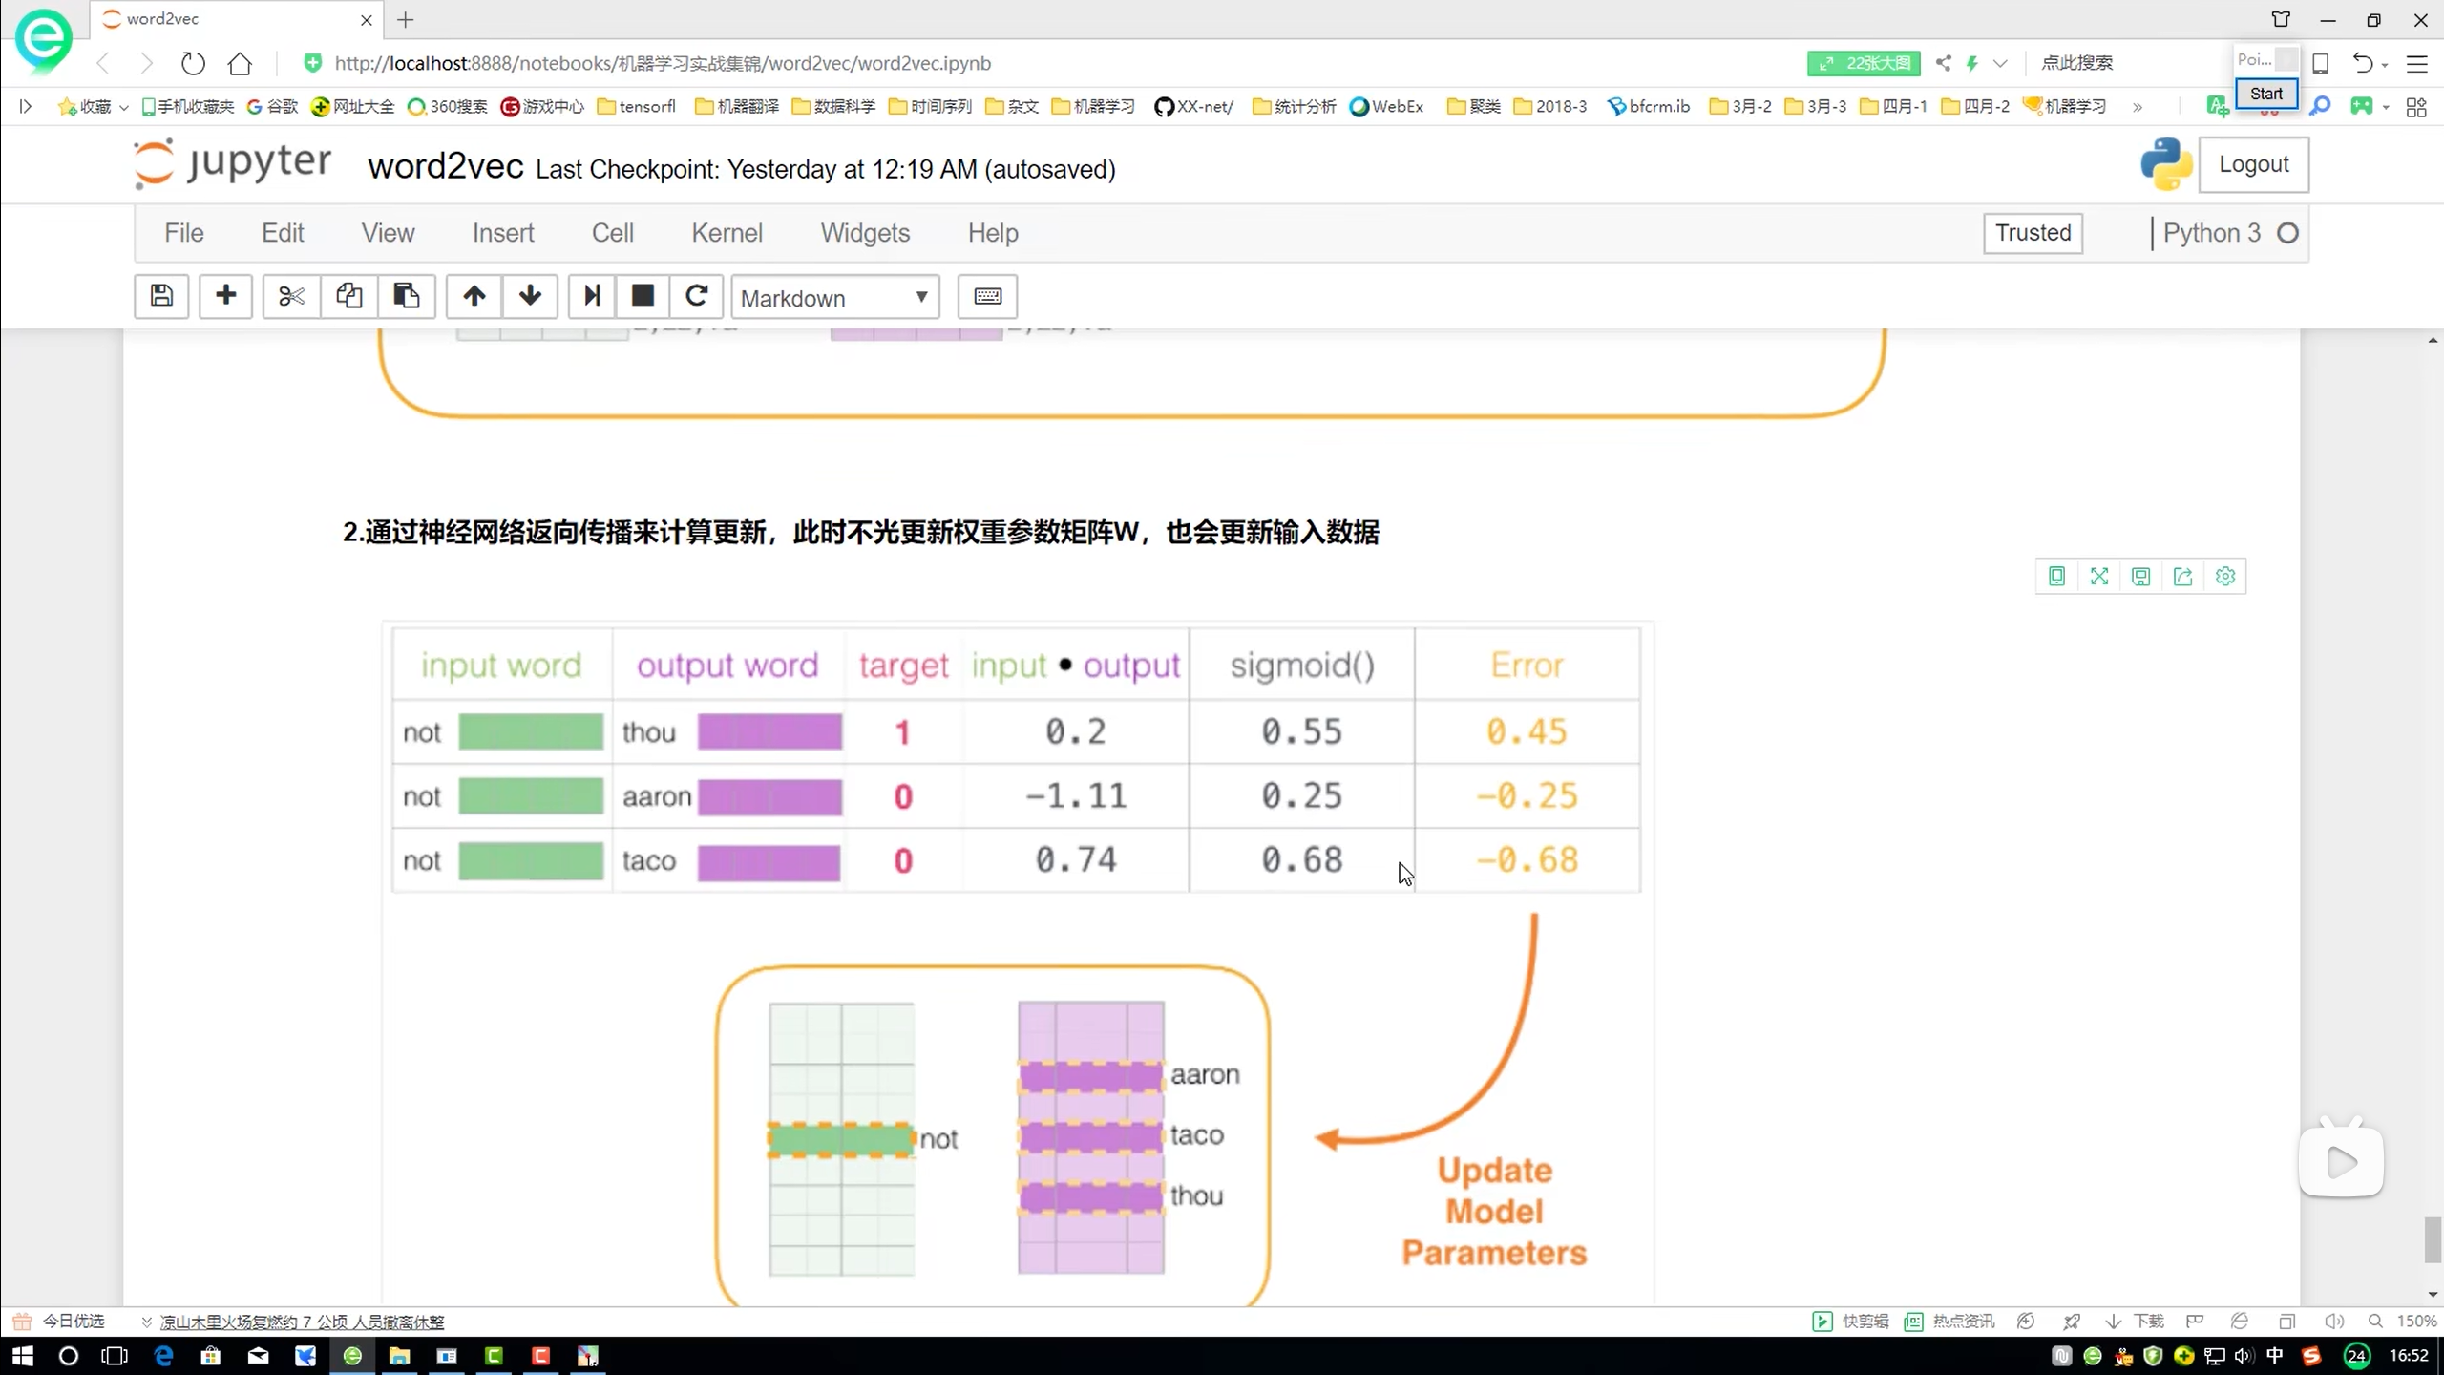The image size is (2444, 1375).
Task: Click the page vertical scrollbar thumb
Action: (2433, 1239)
